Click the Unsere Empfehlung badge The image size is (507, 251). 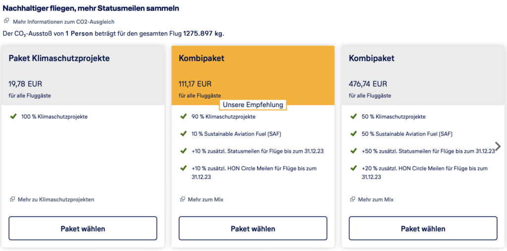(x=253, y=105)
